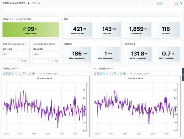Click the lock icon beside dashboard title

pos(29,3)
